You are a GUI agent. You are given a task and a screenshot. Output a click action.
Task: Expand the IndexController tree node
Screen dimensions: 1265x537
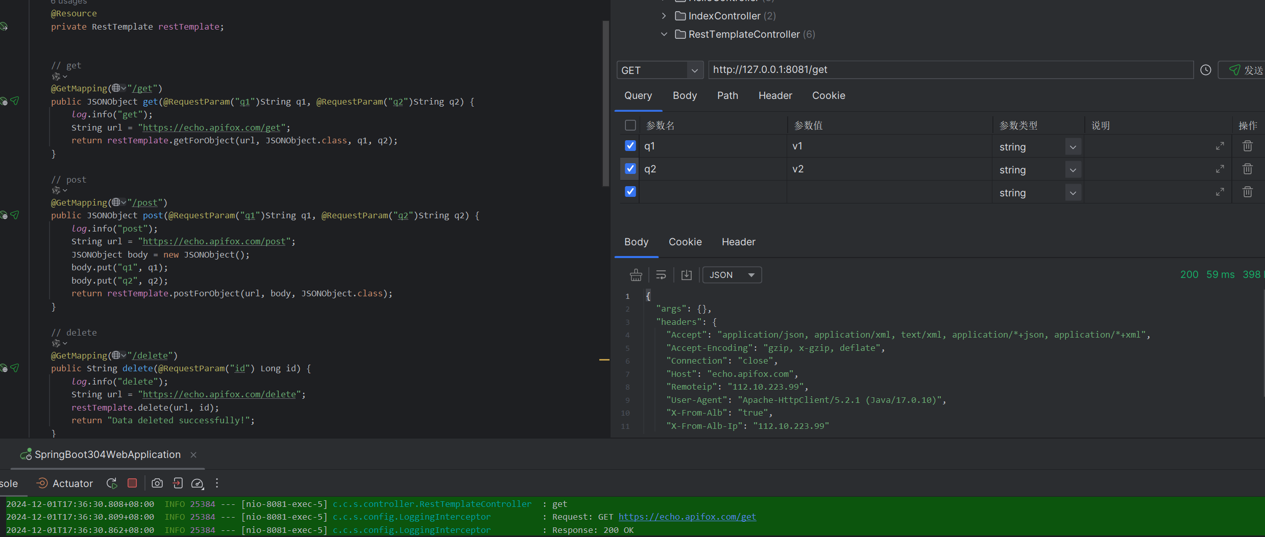664,16
